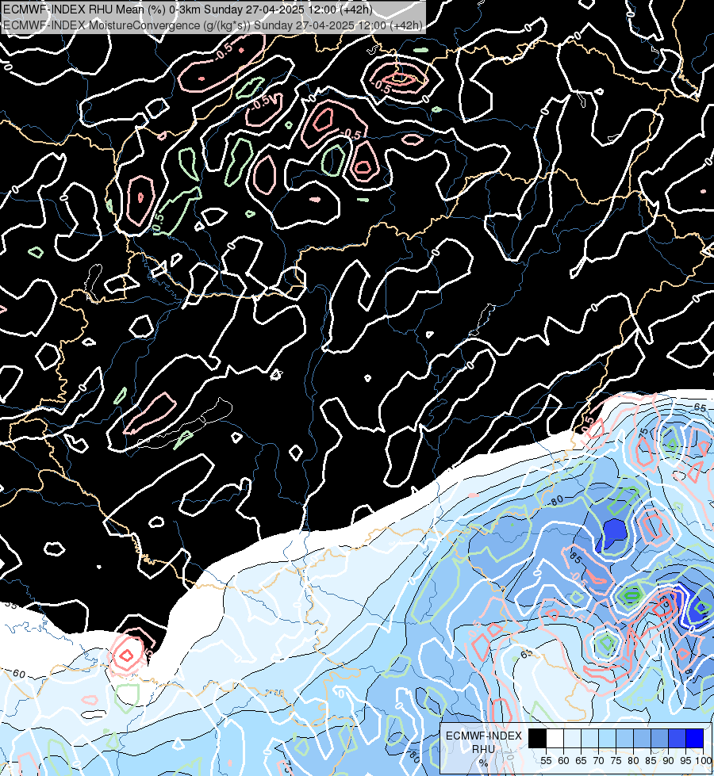
Task: Click the 85–90 legend color swatch
Action: click(659, 738)
